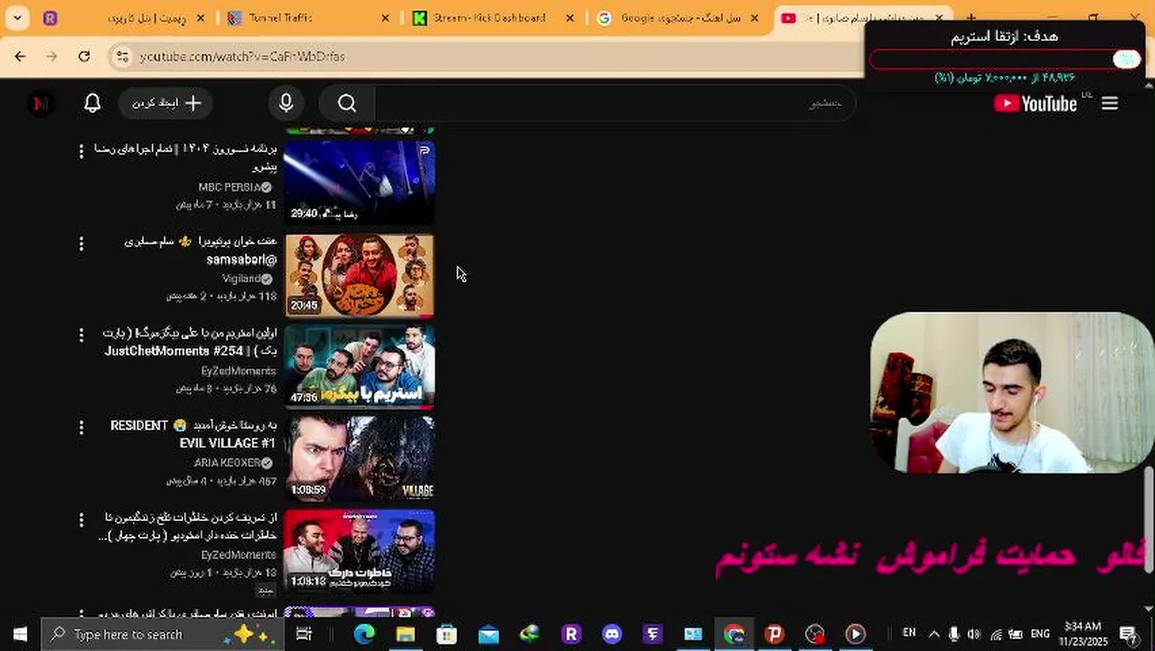Open options for Resident Evil Village video
The width and height of the screenshot is (1155, 651).
(80, 428)
